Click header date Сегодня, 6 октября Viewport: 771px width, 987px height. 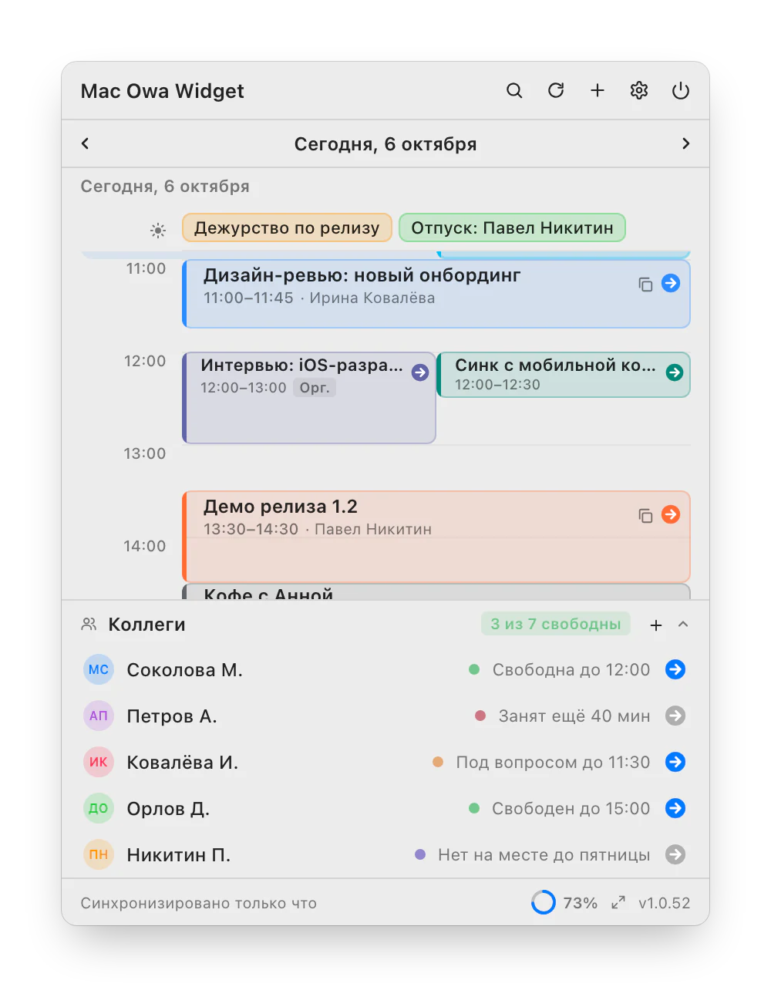(x=385, y=144)
